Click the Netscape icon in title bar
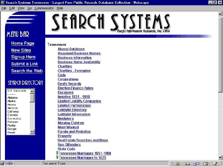Image resolution: width=223 pixels, height=167 pixels. point(3,2)
